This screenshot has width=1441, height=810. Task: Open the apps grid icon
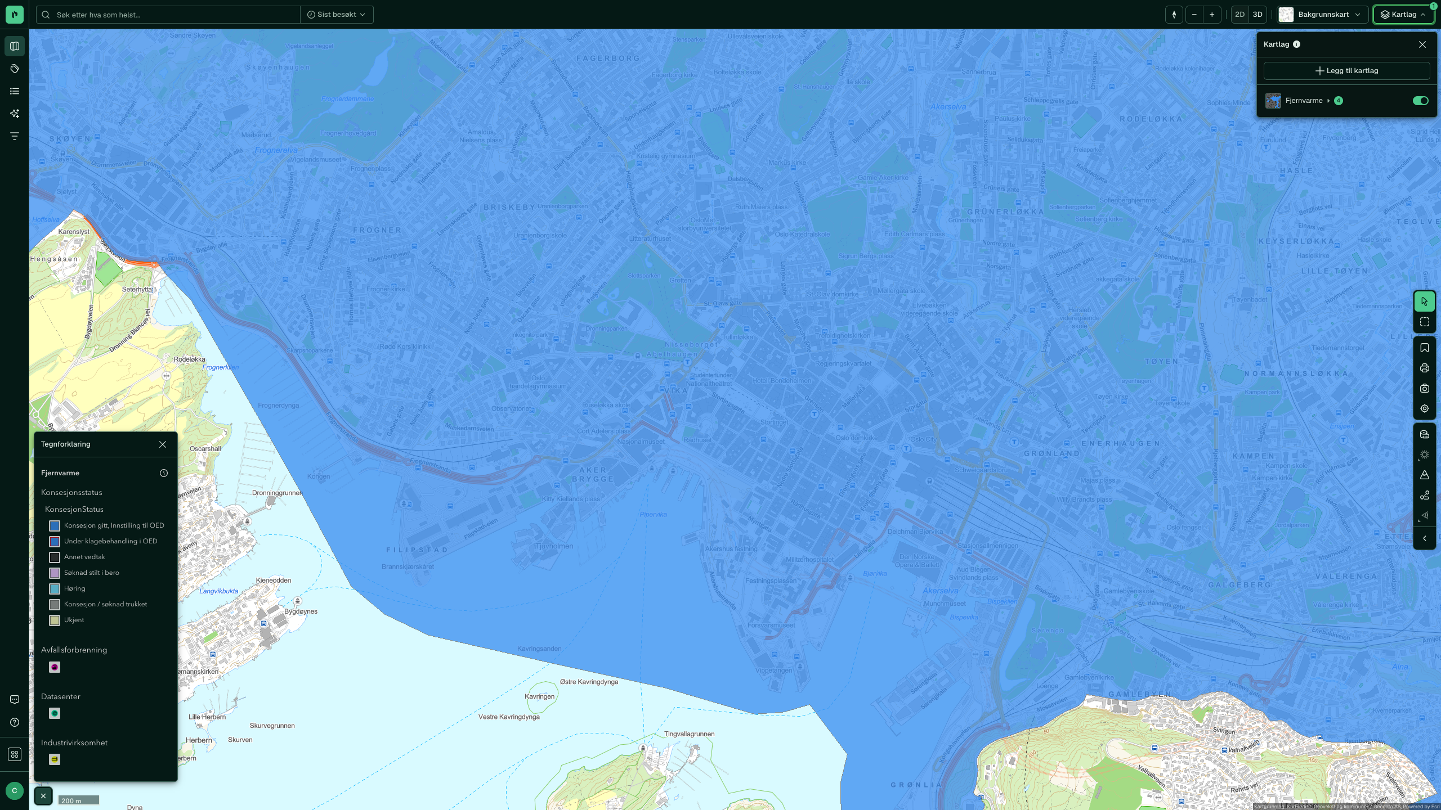click(15, 754)
